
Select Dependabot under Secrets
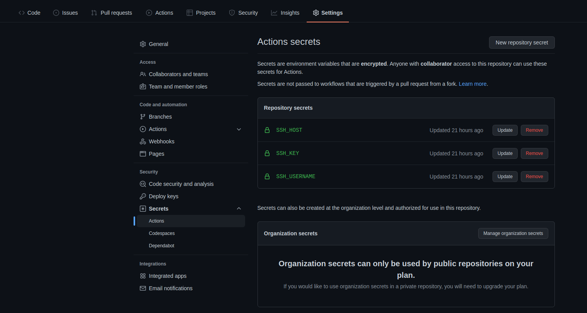[161, 246]
